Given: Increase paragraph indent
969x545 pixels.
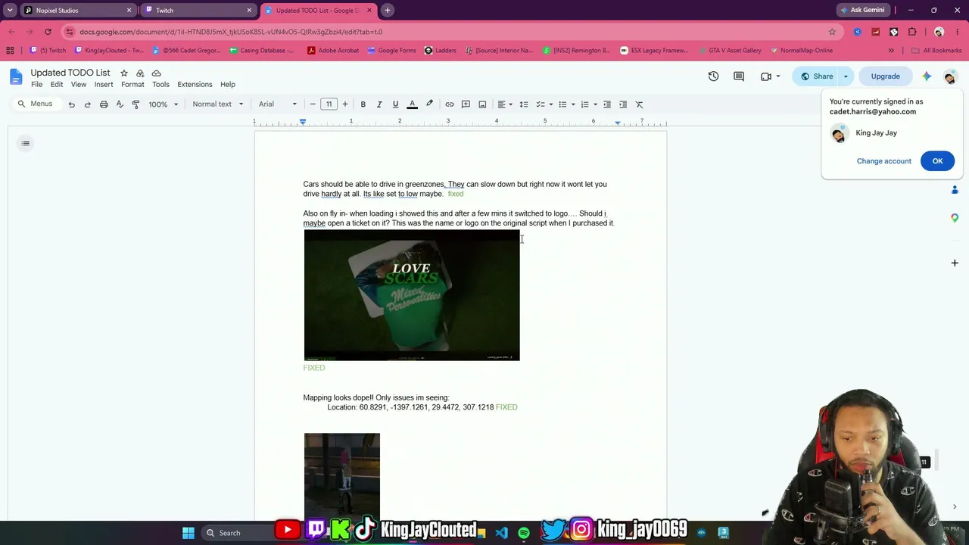Looking at the screenshot, I should pos(623,104).
